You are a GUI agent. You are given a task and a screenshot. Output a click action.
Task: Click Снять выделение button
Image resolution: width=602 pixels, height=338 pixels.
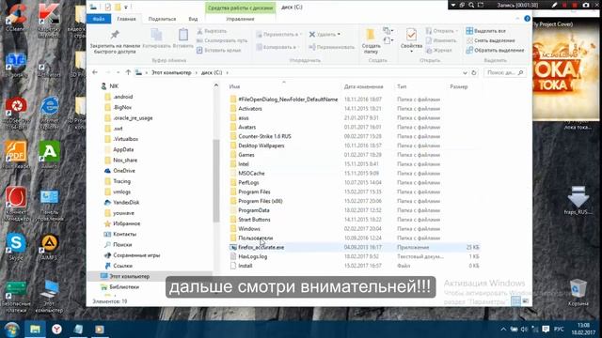tap(491, 40)
